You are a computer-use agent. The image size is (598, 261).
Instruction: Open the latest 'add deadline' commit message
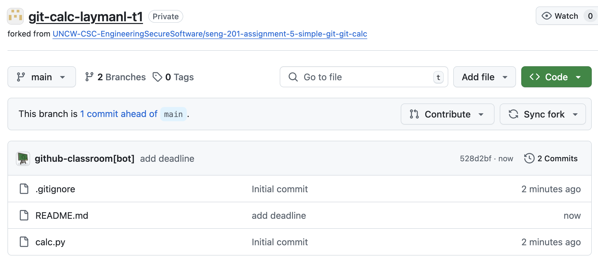pos(167,158)
